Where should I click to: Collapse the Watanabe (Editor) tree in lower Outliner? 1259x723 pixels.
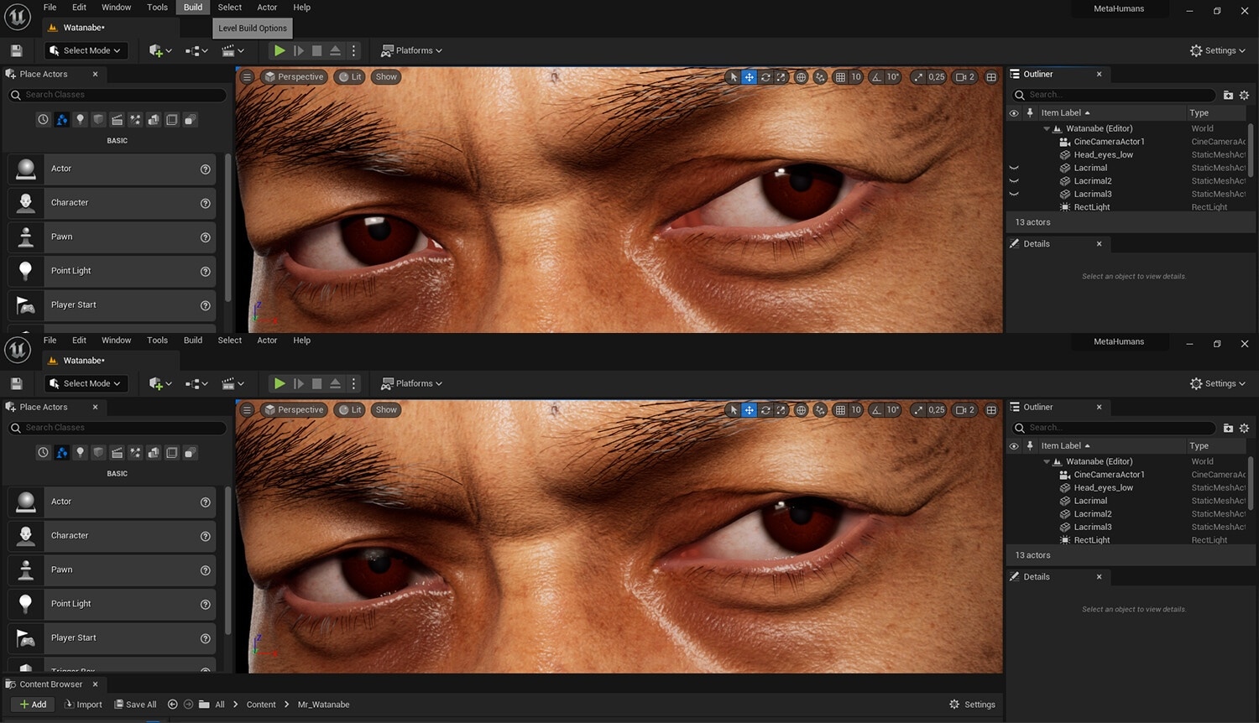(1047, 462)
